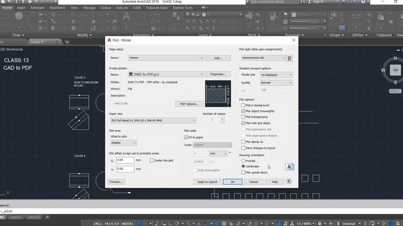403x226 pixels.
Task: Expand the Utilities panel dropdown
Action: pos(360,35)
